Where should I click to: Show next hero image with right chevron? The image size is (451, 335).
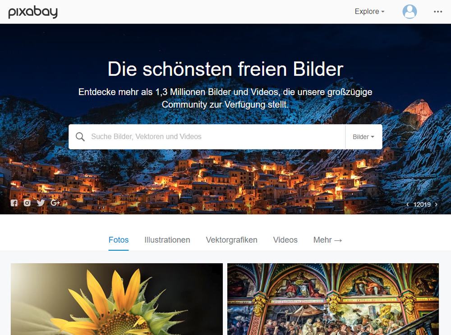coord(436,204)
